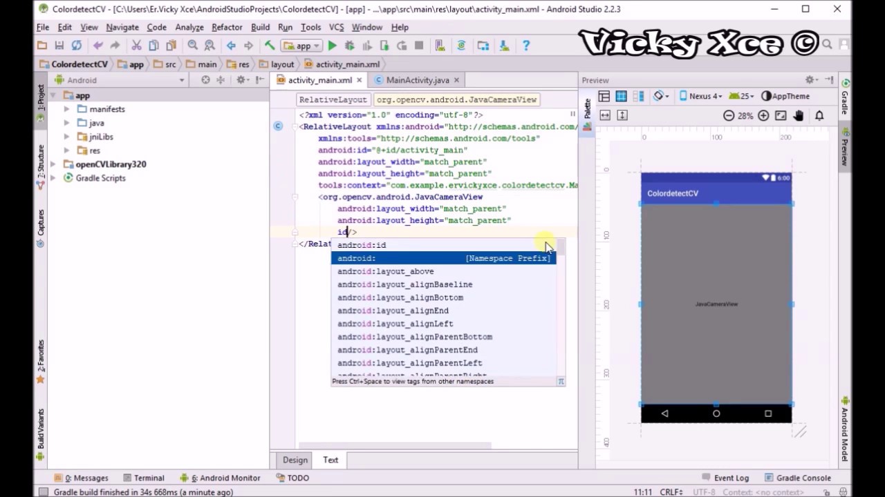This screenshot has width=885, height=497.
Task: Open the app run configuration dropdown
Action: tap(302, 46)
